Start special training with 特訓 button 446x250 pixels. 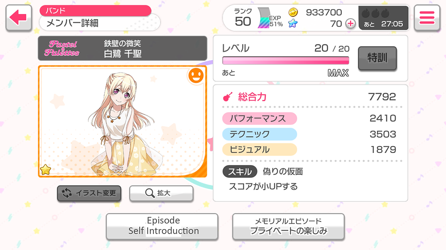point(377,58)
